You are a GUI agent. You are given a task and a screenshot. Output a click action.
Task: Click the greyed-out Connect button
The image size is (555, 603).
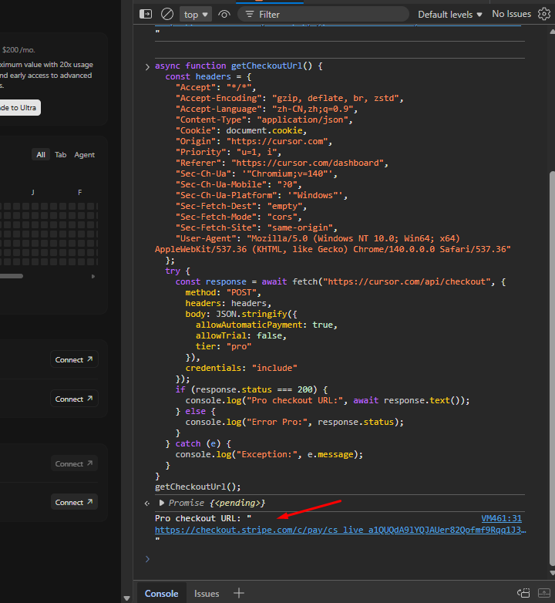tap(74, 463)
